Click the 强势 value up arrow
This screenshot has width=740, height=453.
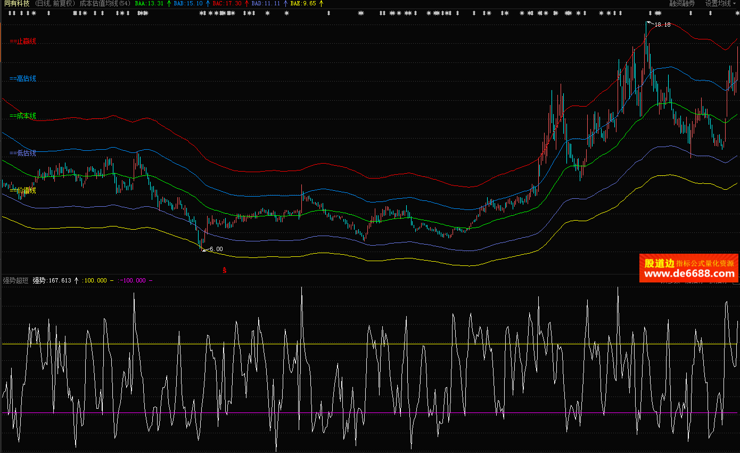(77, 280)
